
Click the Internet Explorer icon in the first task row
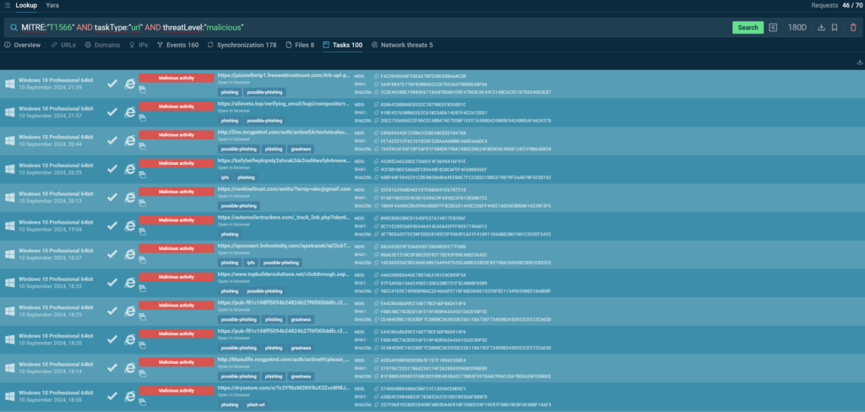tap(130, 84)
